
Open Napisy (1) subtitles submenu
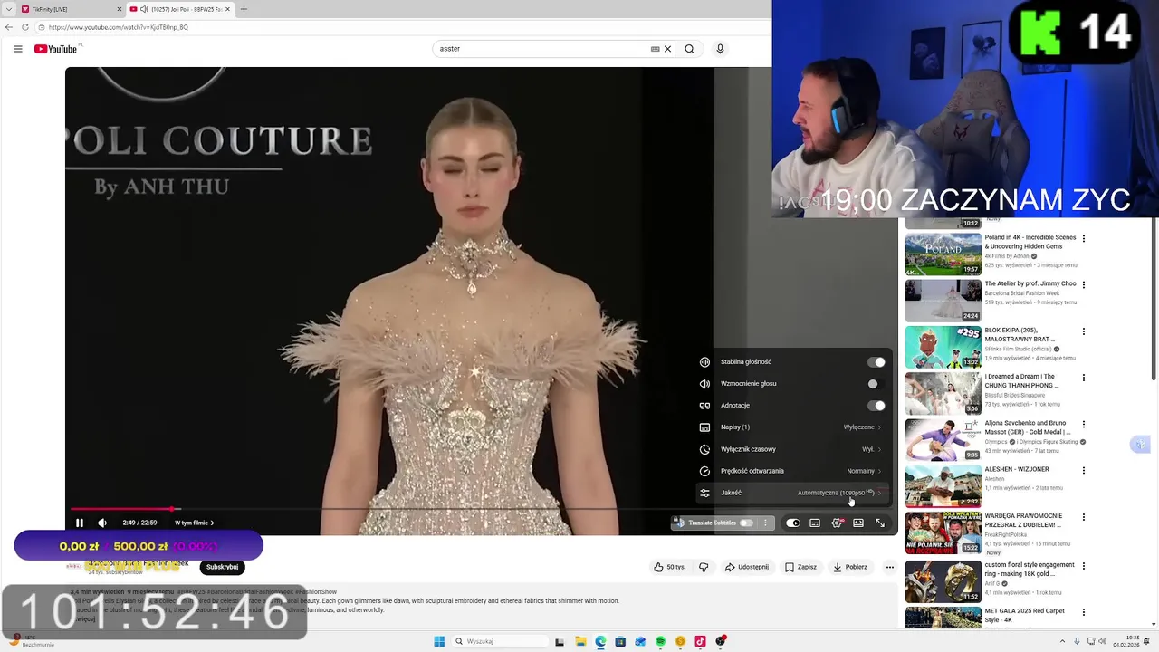pyautogui.click(x=793, y=427)
